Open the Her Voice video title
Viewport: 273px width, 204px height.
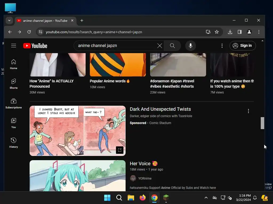(x=144, y=163)
